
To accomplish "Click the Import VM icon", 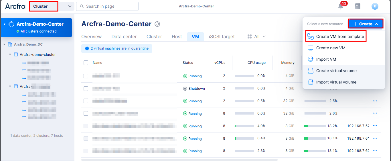I will coord(311,59).
